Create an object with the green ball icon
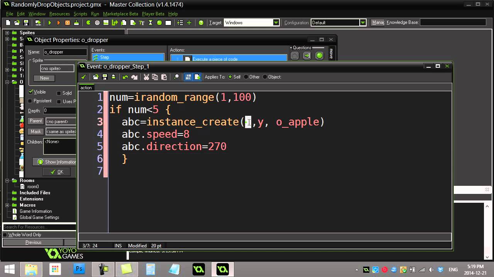The image size is (494, 277). (x=159, y=23)
